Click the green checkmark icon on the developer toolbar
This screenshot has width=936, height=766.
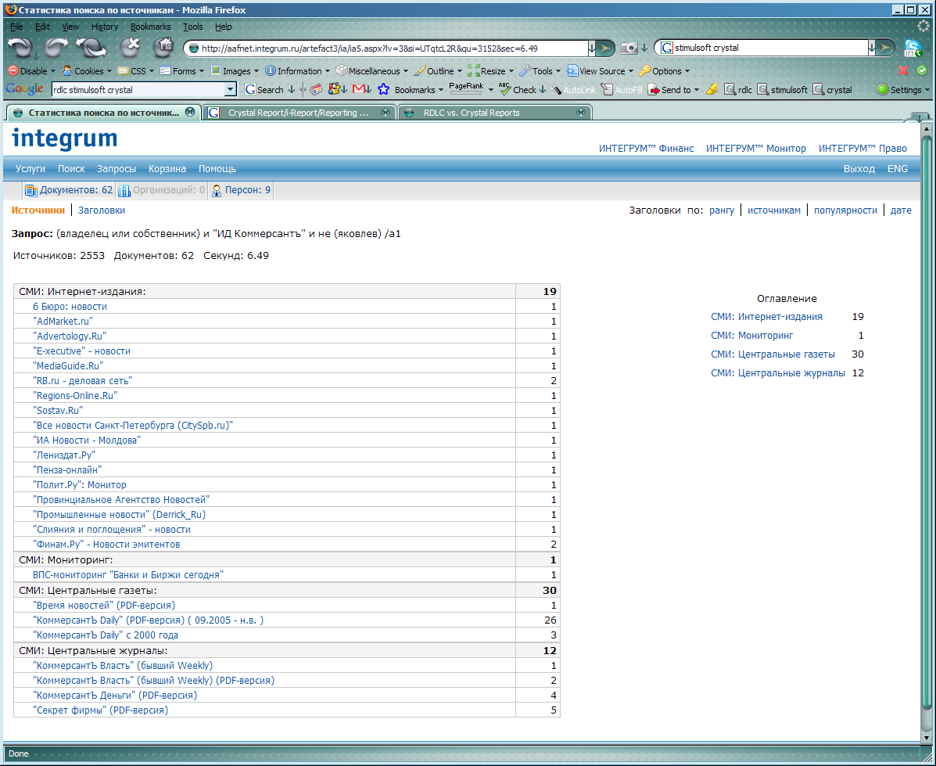point(922,70)
